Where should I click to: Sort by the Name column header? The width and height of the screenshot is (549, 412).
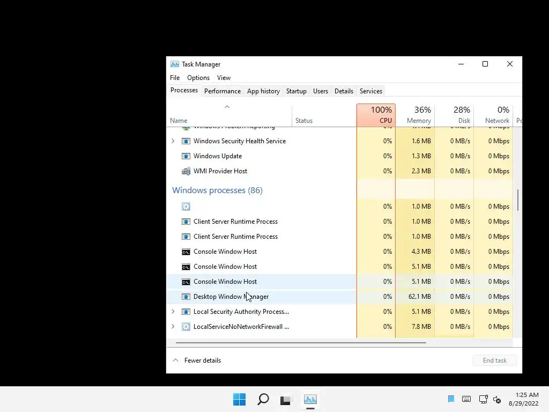[229, 115]
